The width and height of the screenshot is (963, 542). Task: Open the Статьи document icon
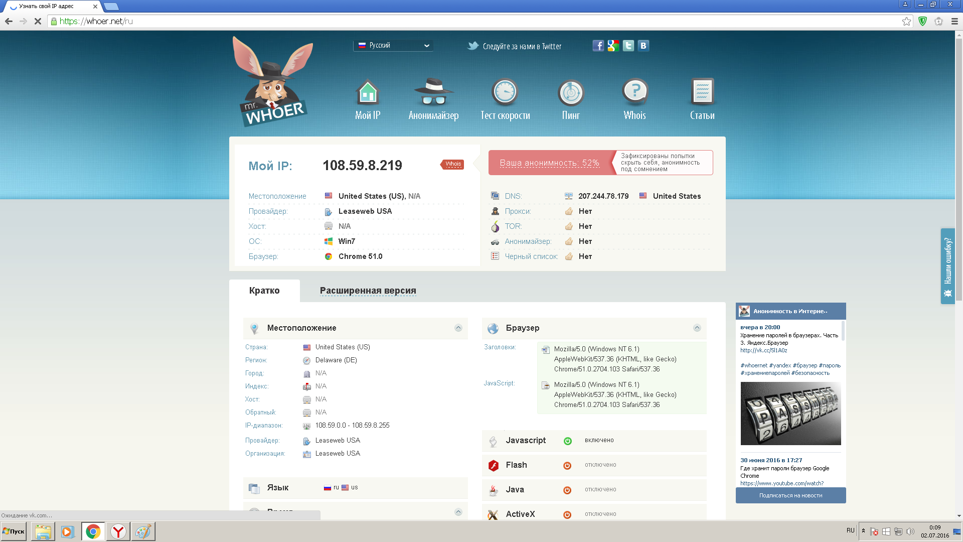(702, 92)
